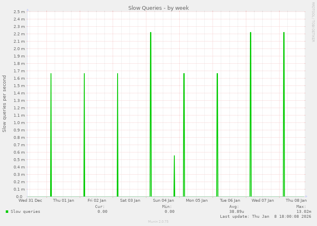The image size is (317, 226).
Task: Click the 1.67 m spike before Tue 06 Jan
Action: 218,135
